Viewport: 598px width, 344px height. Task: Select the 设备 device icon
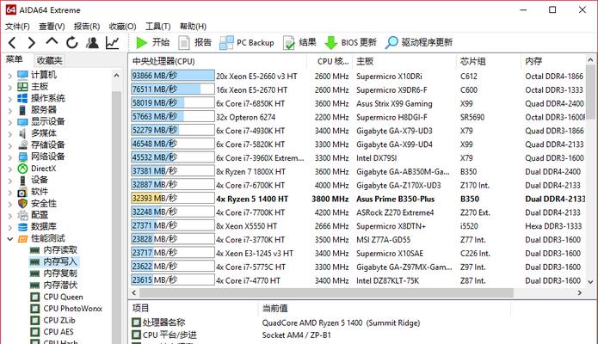(x=23, y=180)
